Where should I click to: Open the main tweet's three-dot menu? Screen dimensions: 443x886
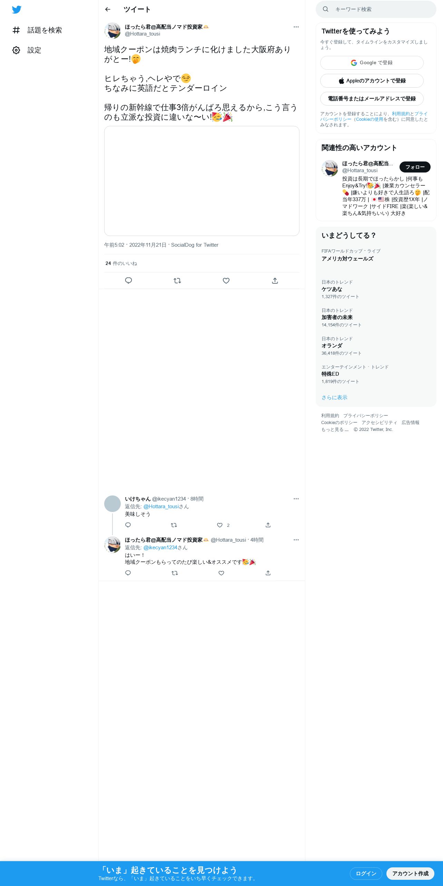(296, 27)
